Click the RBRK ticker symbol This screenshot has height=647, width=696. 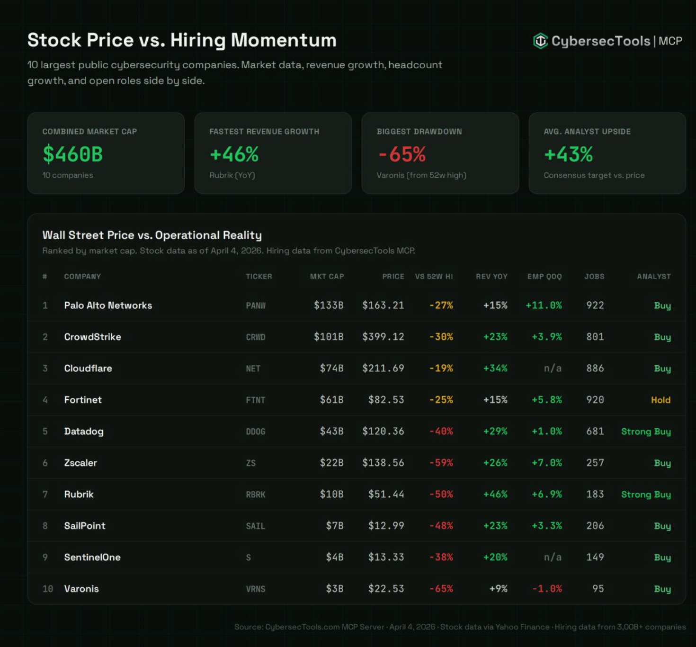256,494
